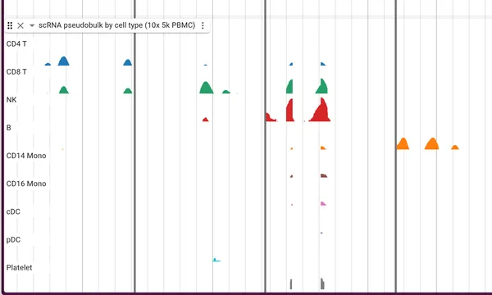The height and width of the screenshot is (295, 492).
Task: Select the NK row label
Action: coord(11,100)
